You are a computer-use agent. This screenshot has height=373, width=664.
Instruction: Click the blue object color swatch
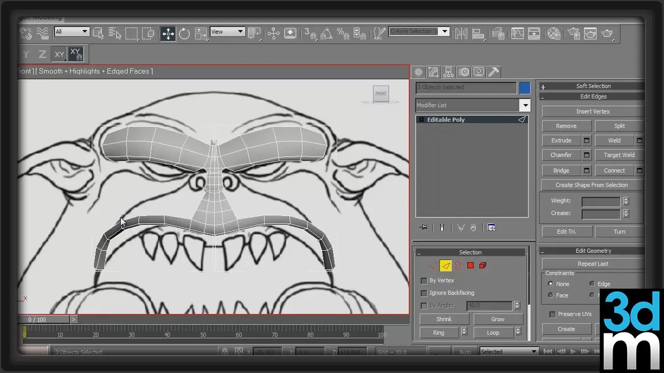point(525,88)
